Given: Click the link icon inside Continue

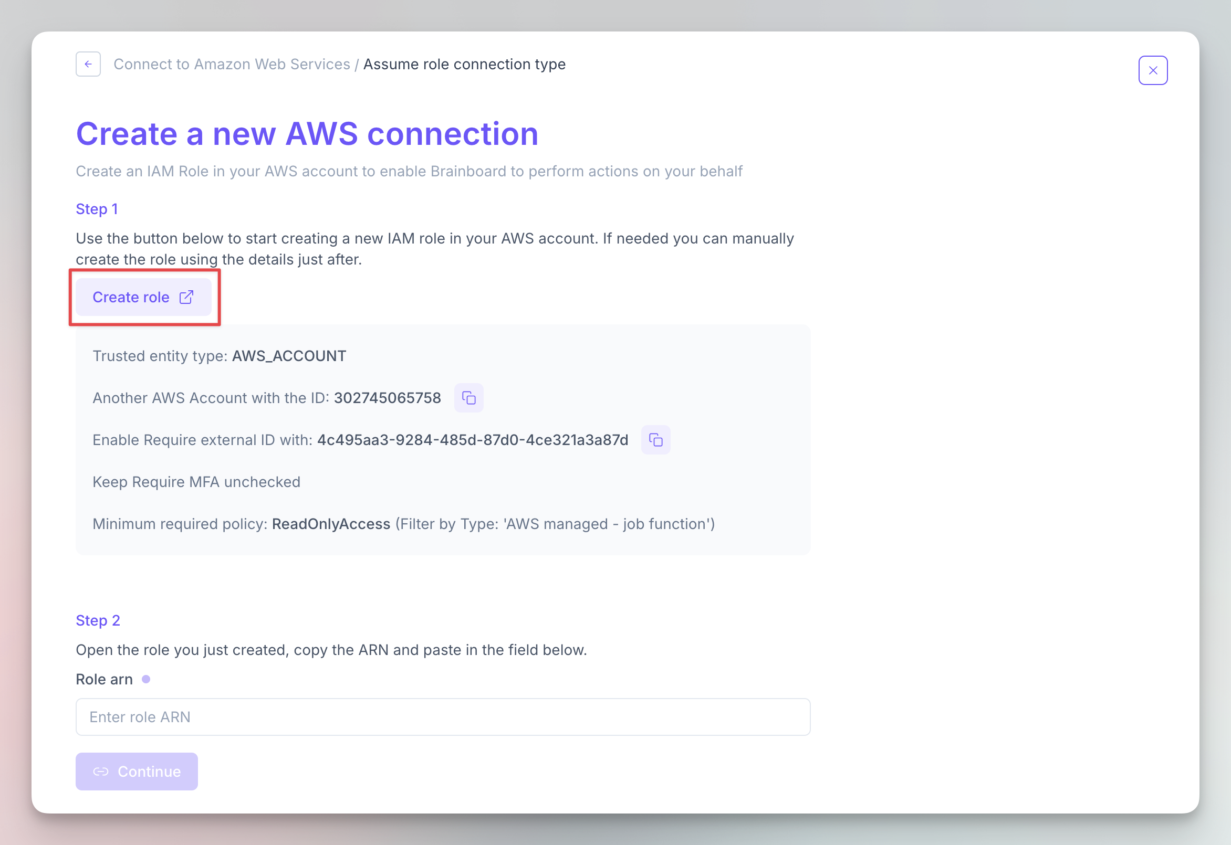Looking at the screenshot, I should pos(101,772).
